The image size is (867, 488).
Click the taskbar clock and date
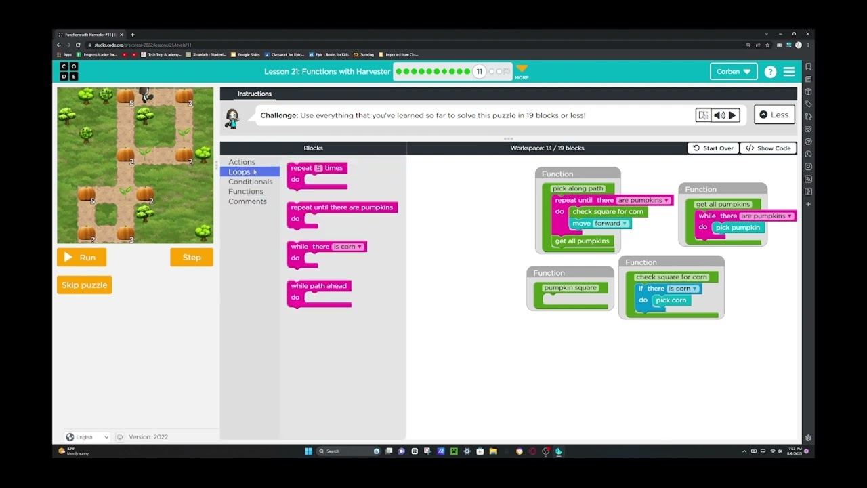794,451
